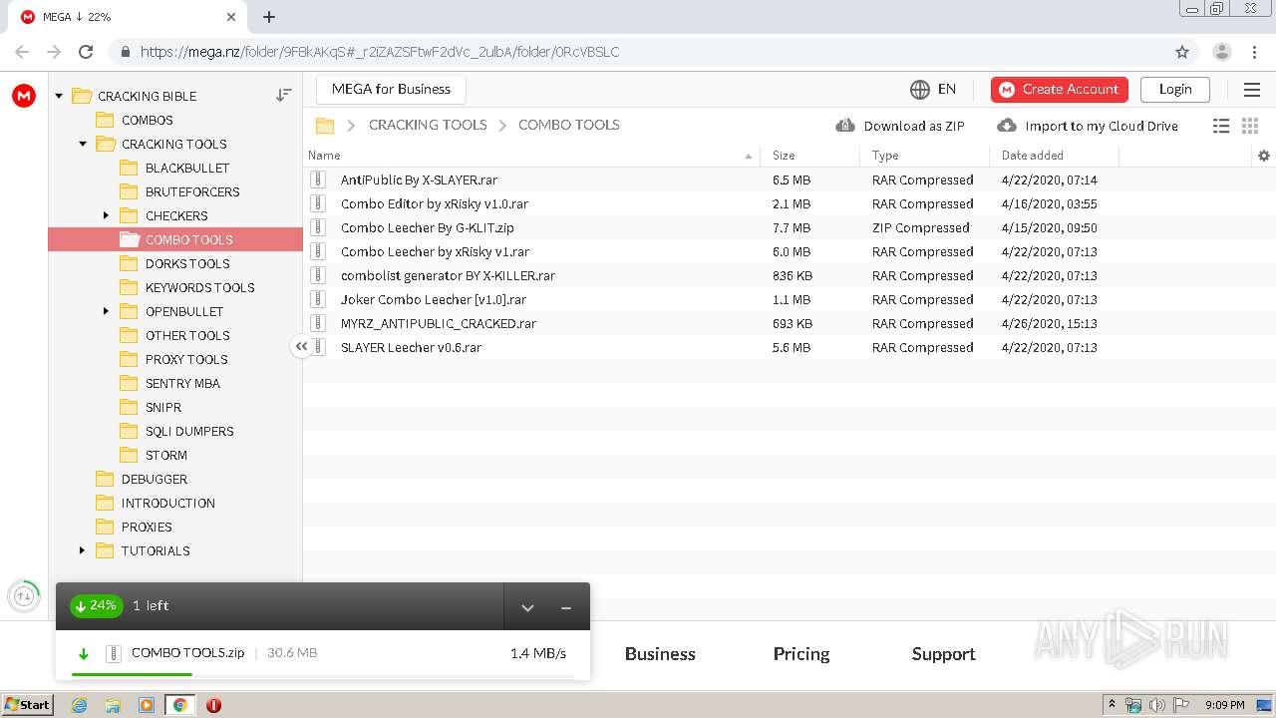Open the PROXIES folder in tree

pyautogui.click(x=147, y=527)
